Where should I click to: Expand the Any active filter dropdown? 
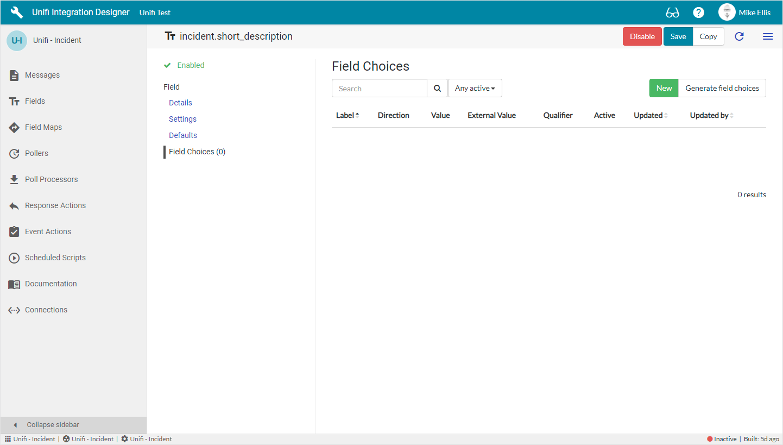(475, 89)
